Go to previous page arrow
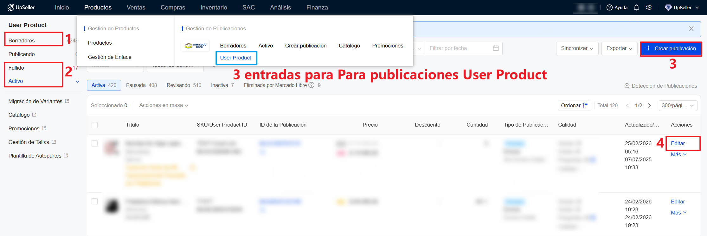Image resolution: width=707 pixels, height=236 pixels. pyautogui.click(x=628, y=105)
